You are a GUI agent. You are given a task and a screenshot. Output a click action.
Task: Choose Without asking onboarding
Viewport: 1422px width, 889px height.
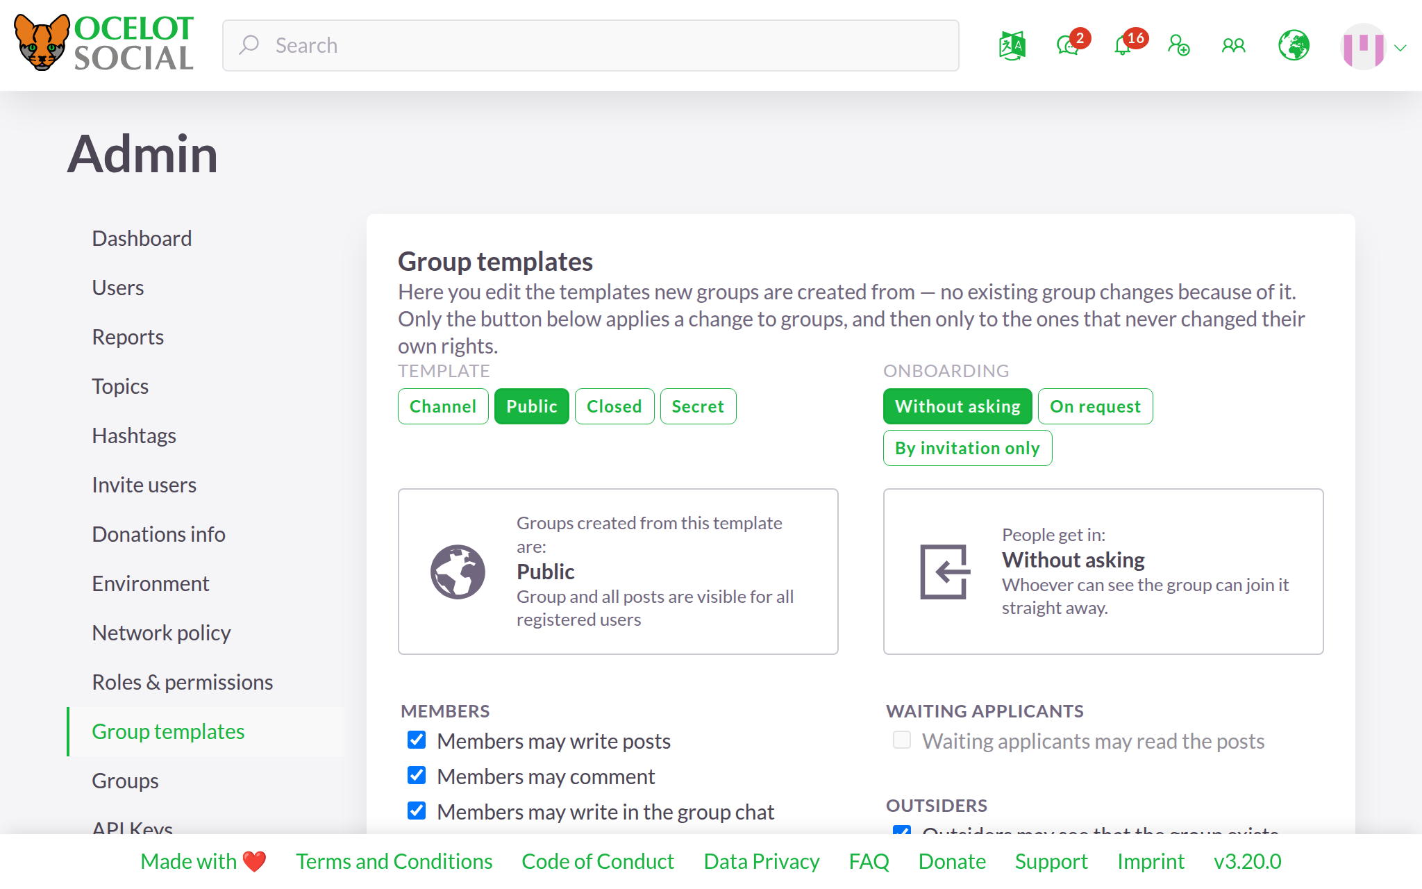[957, 406]
